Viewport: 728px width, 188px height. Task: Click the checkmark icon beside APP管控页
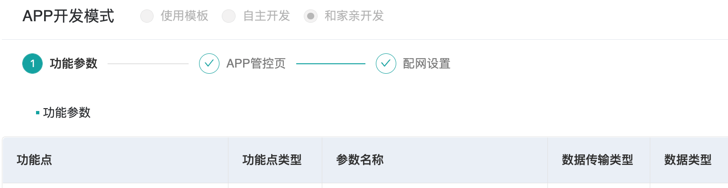(x=209, y=64)
